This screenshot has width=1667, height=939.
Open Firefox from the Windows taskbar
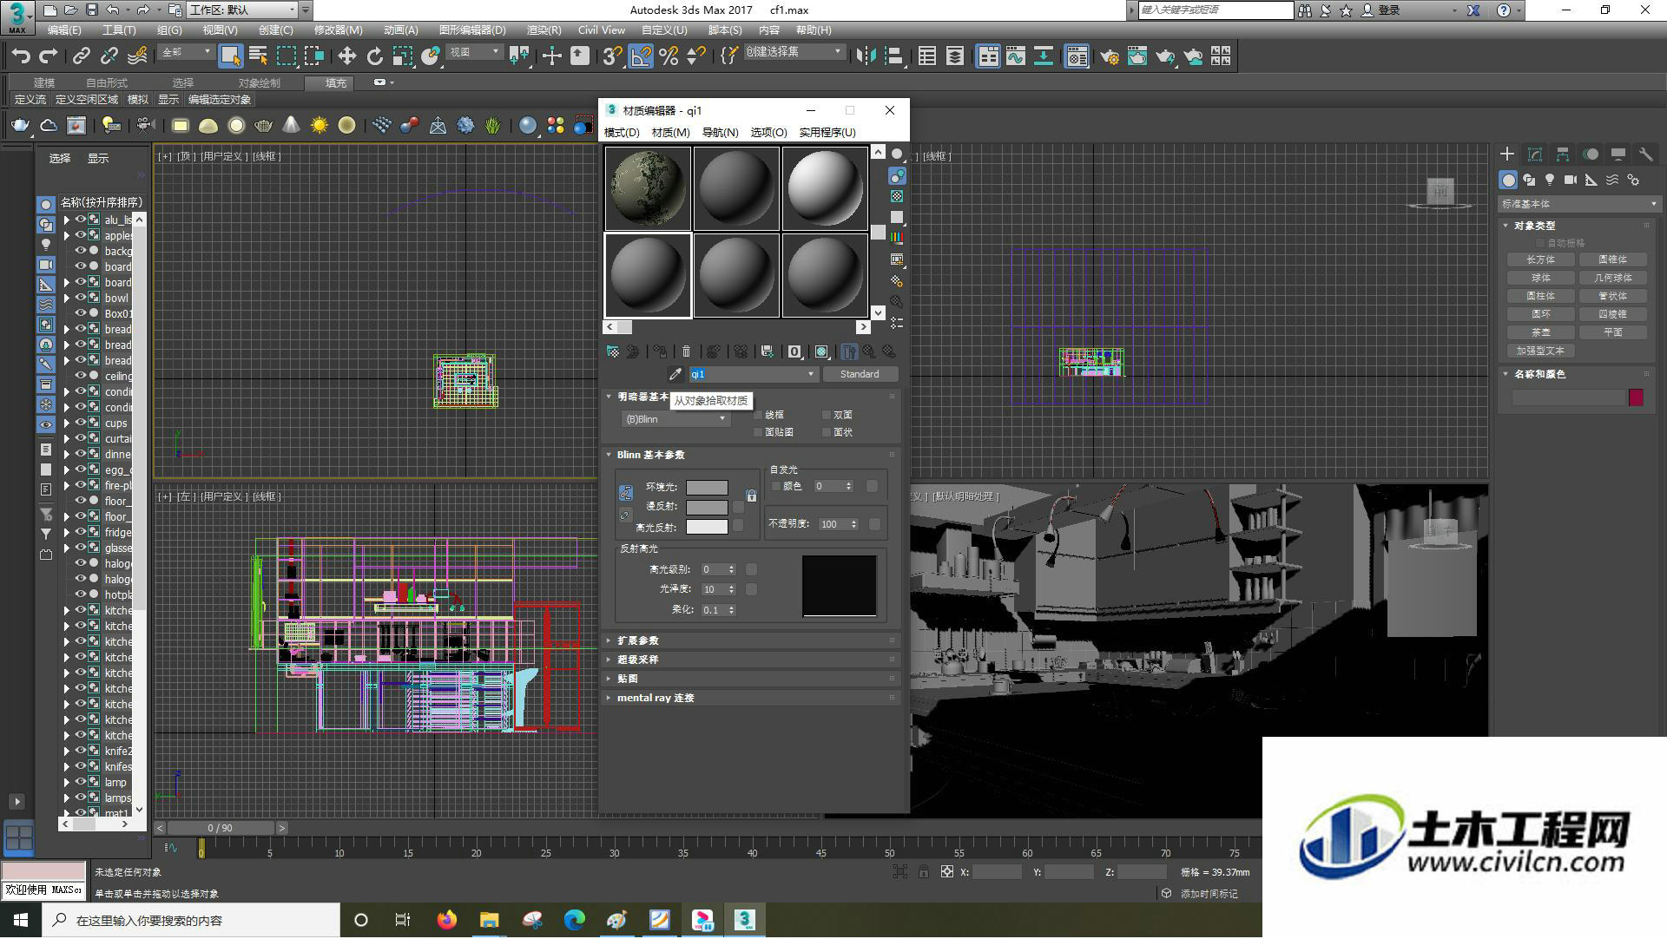(447, 920)
